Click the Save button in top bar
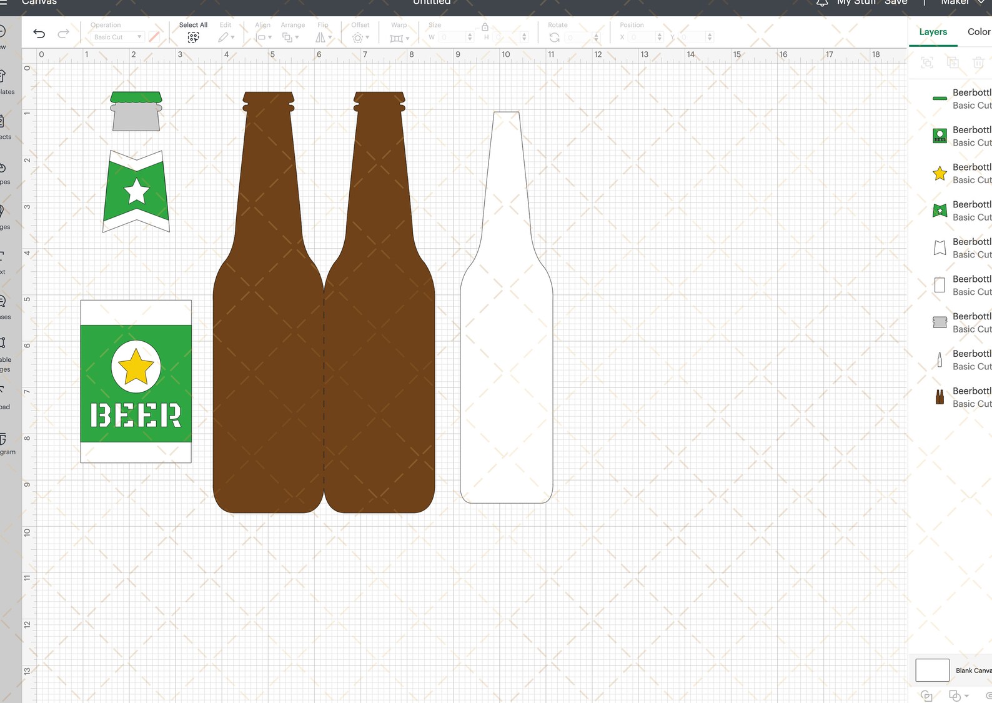This screenshot has width=992, height=703. pos(896,3)
